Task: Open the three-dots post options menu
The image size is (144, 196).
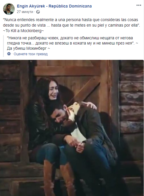Action: [x=139, y=5]
